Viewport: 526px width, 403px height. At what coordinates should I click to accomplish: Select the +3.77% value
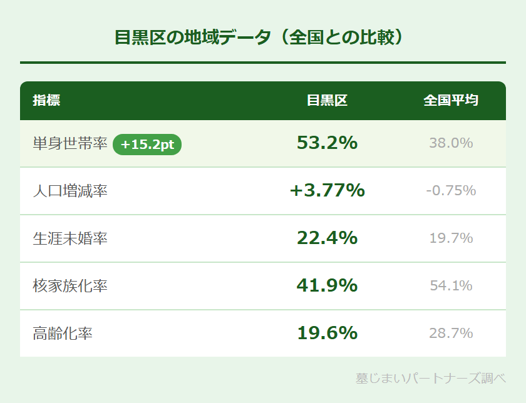click(327, 190)
